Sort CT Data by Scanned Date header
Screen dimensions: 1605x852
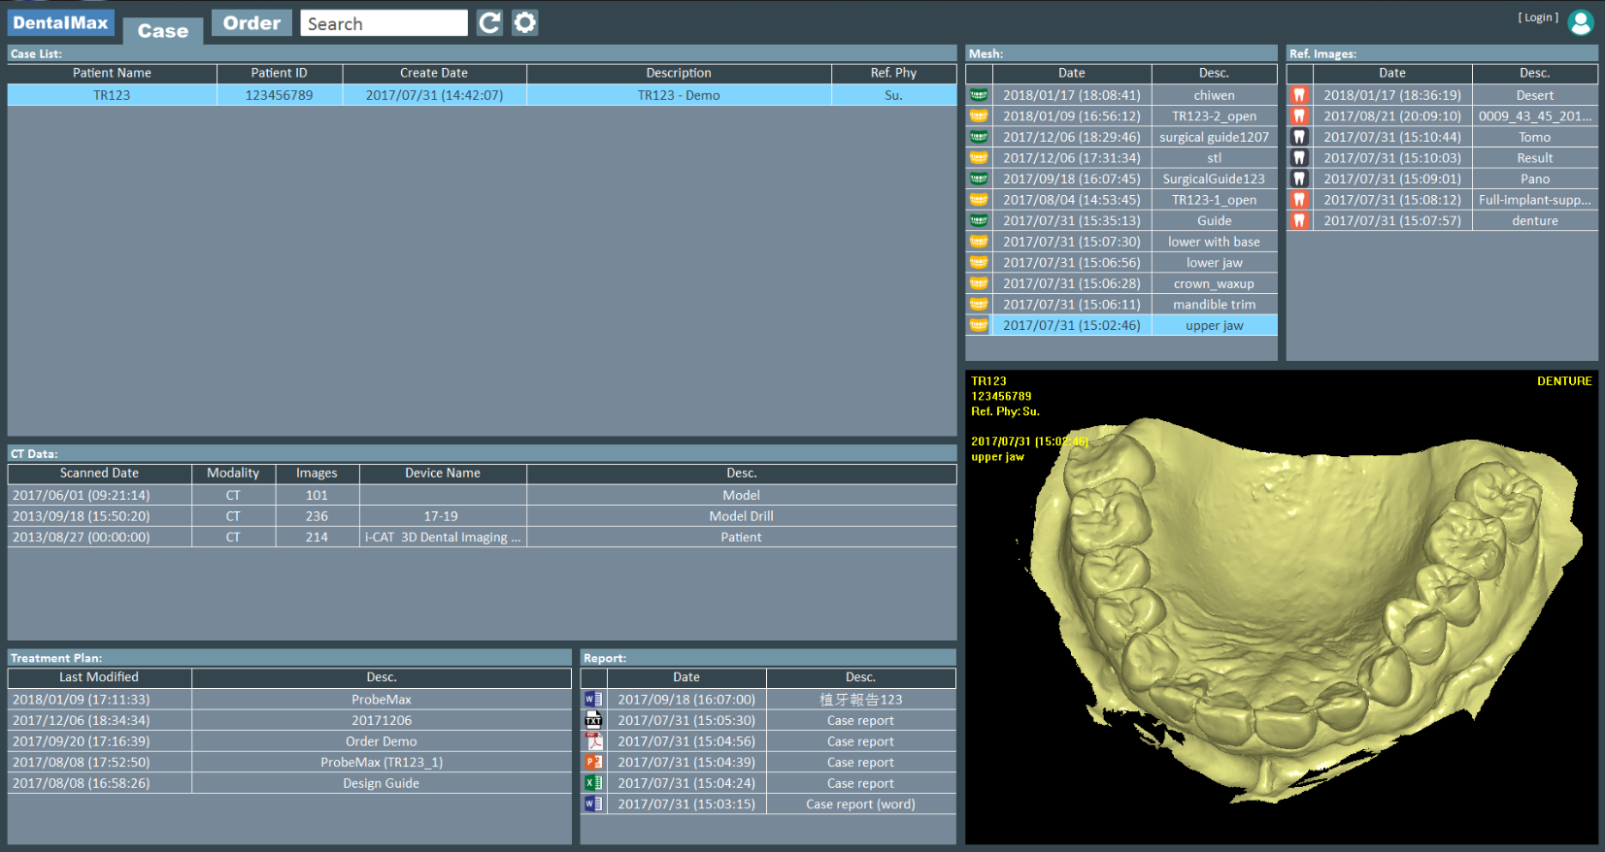point(99,474)
